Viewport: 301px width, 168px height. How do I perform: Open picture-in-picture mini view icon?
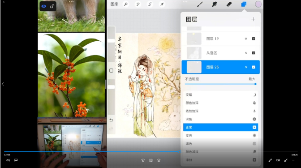(x=278, y=160)
